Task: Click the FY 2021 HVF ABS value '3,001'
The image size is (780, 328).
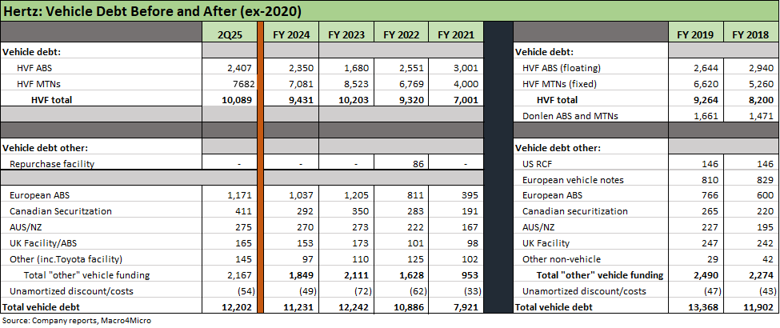Action: coord(466,68)
